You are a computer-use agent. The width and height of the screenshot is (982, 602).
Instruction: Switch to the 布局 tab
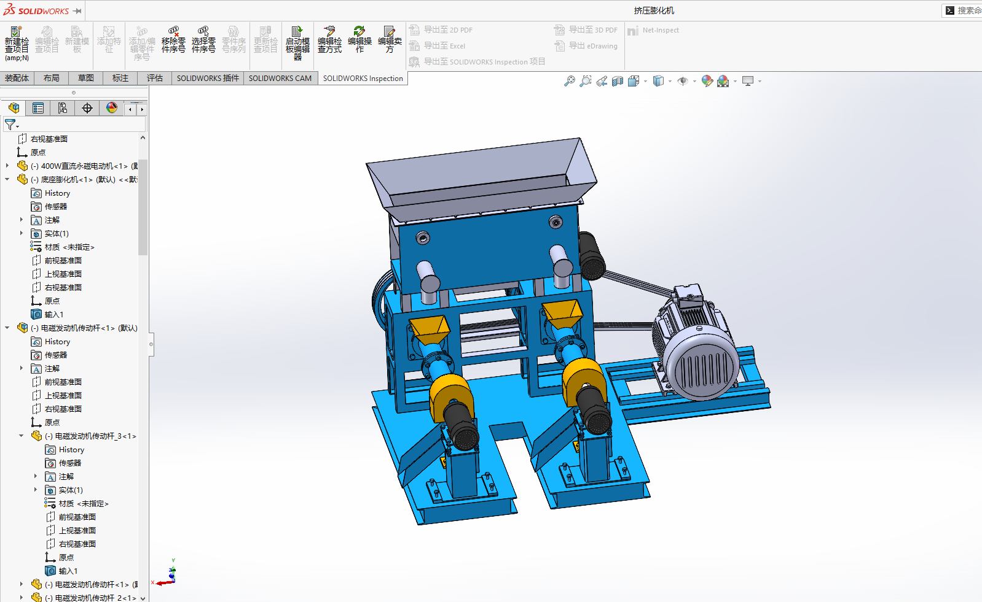coord(52,78)
